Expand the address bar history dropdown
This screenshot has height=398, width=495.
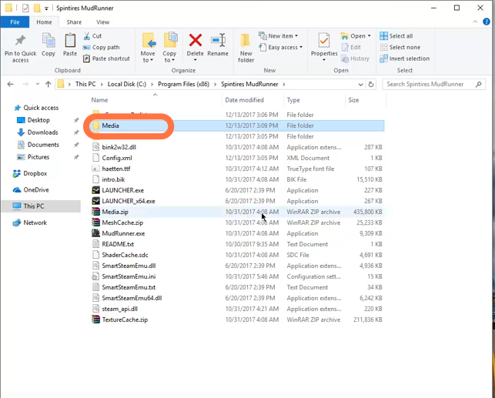point(360,85)
